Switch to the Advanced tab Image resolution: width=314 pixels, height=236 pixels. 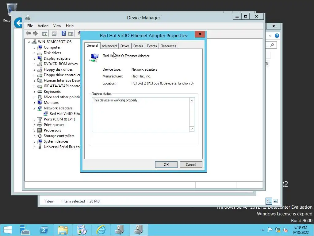click(109, 46)
